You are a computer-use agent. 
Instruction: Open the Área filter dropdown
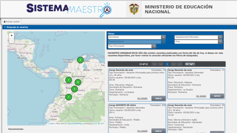[220, 42]
